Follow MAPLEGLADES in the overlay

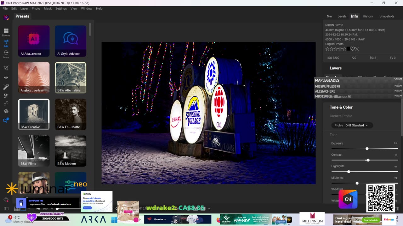click(398, 79)
